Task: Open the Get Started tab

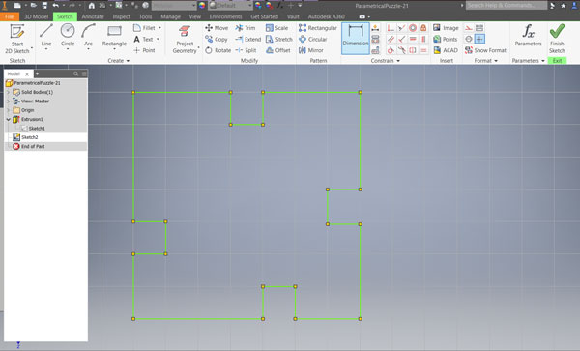Action: click(265, 16)
